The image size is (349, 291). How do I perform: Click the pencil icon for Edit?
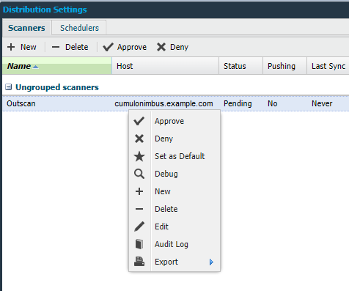[139, 226]
